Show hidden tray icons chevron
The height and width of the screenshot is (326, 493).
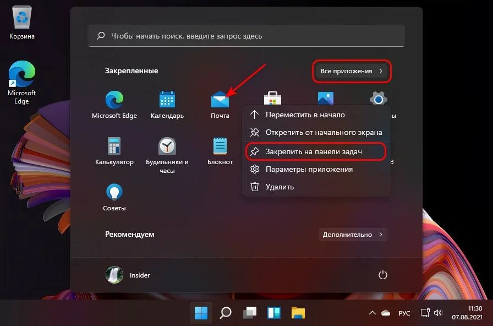click(x=373, y=313)
